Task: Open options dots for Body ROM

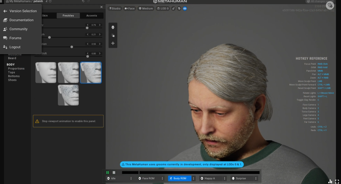Action: coord(194,178)
